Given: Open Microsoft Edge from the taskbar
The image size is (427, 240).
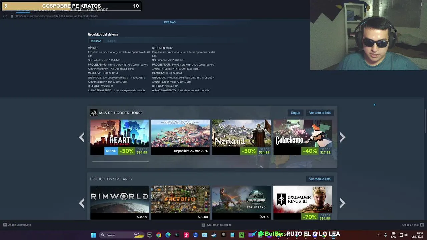Looking at the screenshot, I should [x=168, y=235].
